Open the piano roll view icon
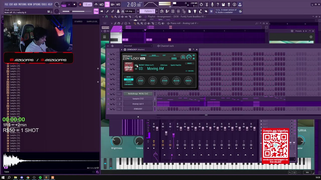This screenshot has width=321, height=180. point(167,11)
